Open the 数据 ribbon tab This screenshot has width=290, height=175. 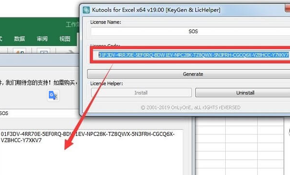click(x=19, y=39)
